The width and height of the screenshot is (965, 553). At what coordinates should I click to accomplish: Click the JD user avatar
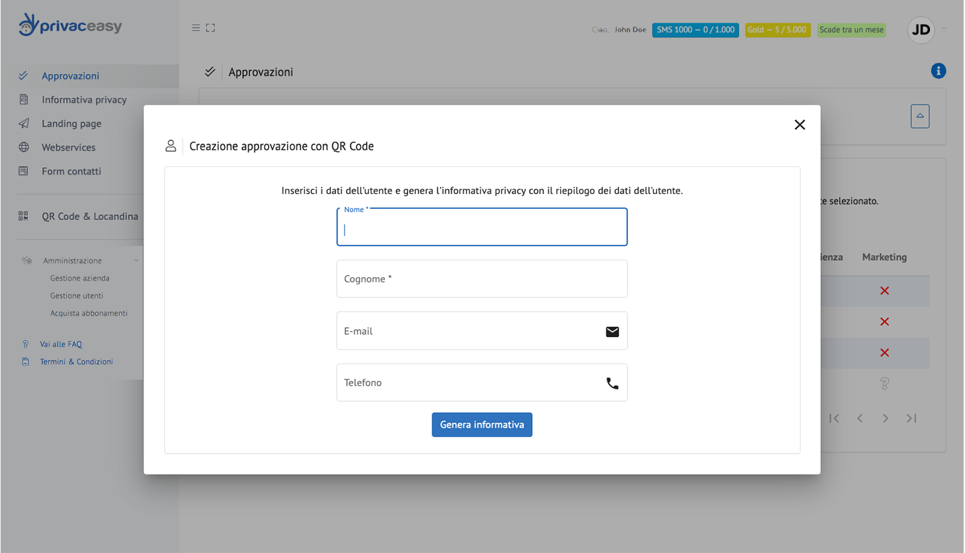pyautogui.click(x=920, y=30)
